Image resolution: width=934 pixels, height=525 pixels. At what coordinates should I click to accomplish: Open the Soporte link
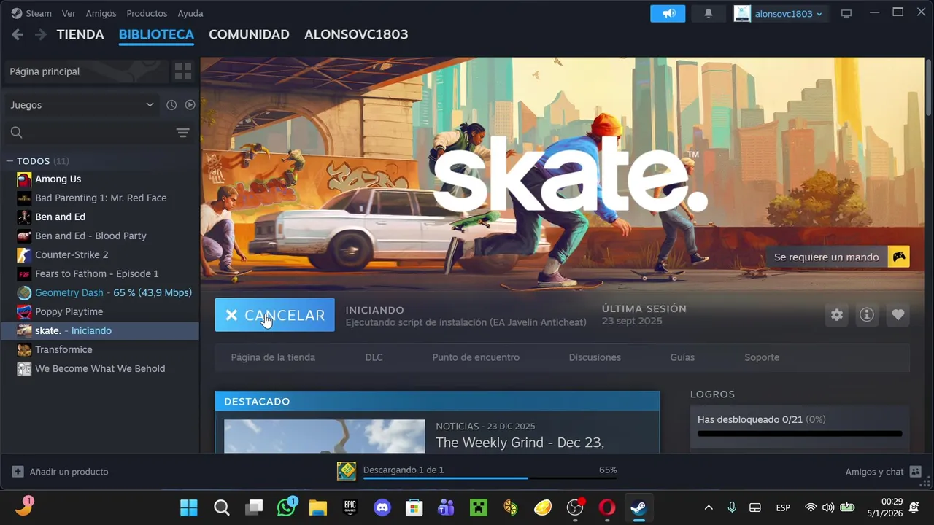(x=762, y=357)
